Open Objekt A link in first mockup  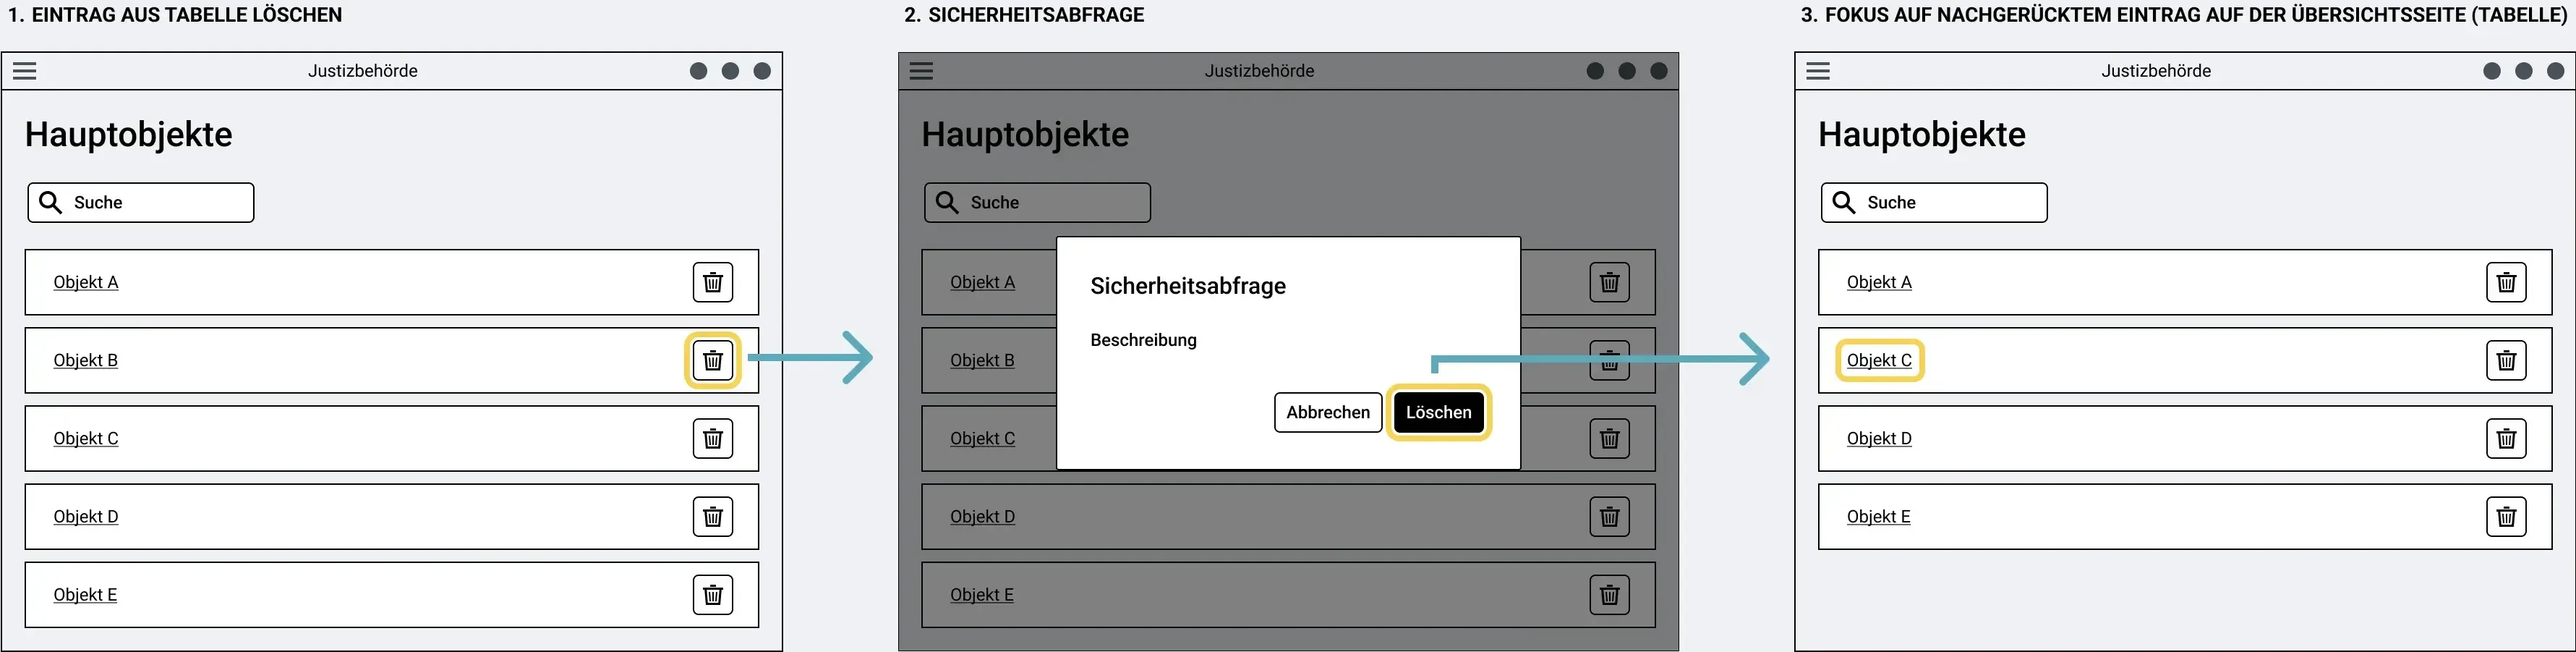86,282
